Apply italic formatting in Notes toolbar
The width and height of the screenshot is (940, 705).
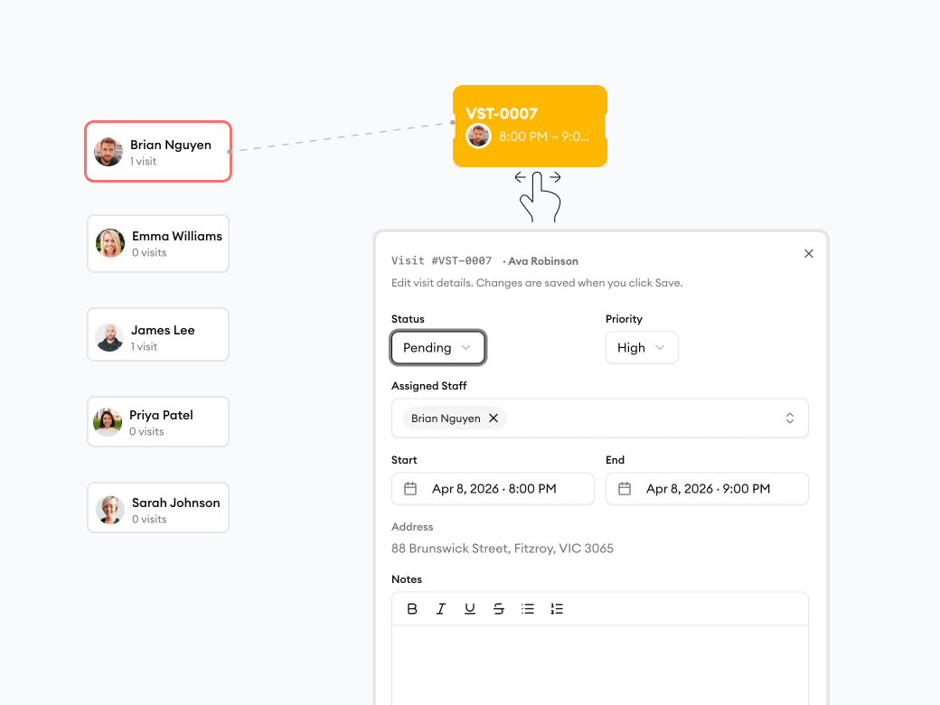[441, 608]
